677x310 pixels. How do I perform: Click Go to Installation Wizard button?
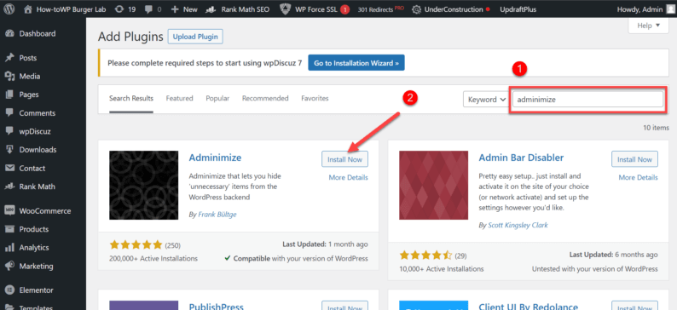tap(356, 63)
